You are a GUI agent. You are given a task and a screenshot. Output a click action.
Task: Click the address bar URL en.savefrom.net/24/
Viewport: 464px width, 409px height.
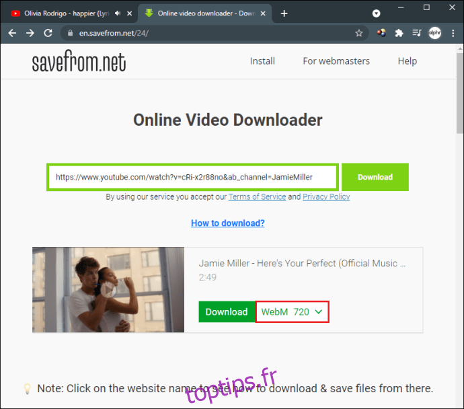[x=114, y=33]
